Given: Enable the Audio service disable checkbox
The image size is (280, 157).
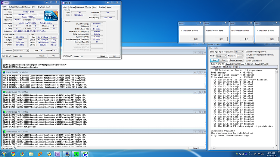Looking at the screenshot, I should pyautogui.click(x=247, y=55).
